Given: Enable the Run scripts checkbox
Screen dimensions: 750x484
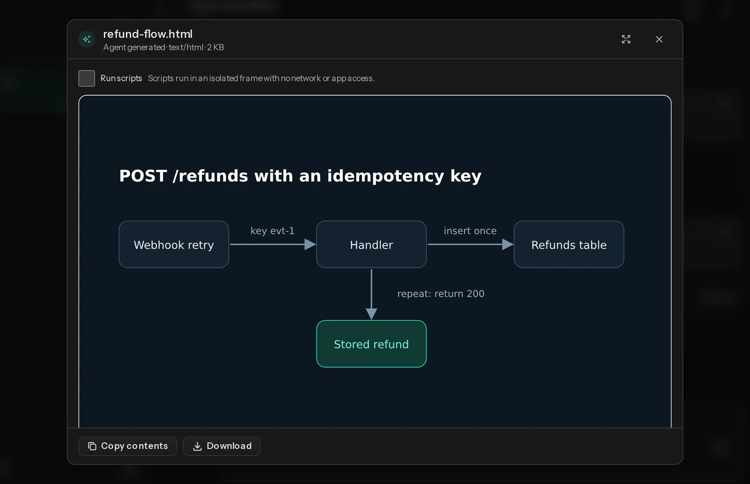Looking at the screenshot, I should pyautogui.click(x=86, y=78).
